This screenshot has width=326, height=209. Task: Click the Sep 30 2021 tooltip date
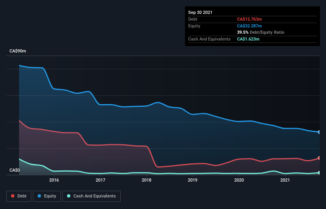coord(200,12)
